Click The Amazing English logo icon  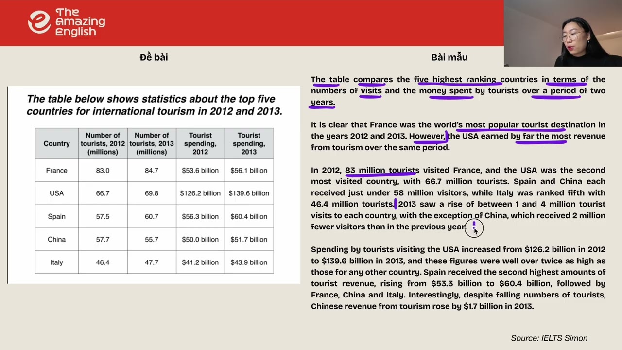(39, 22)
